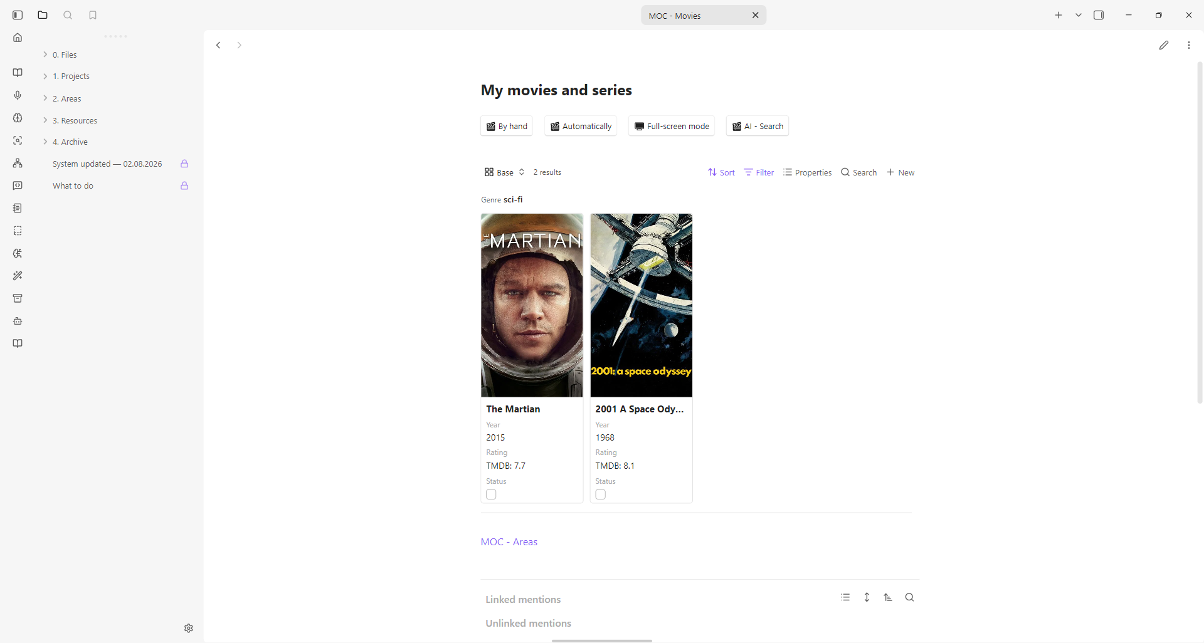Open The Martian poster thumbnail
This screenshot has height=643, width=1204.
(x=532, y=305)
